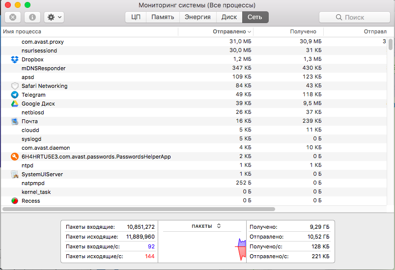Click the Recess app icon
Screen dimensions: 395x270
click(x=14, y=201)
